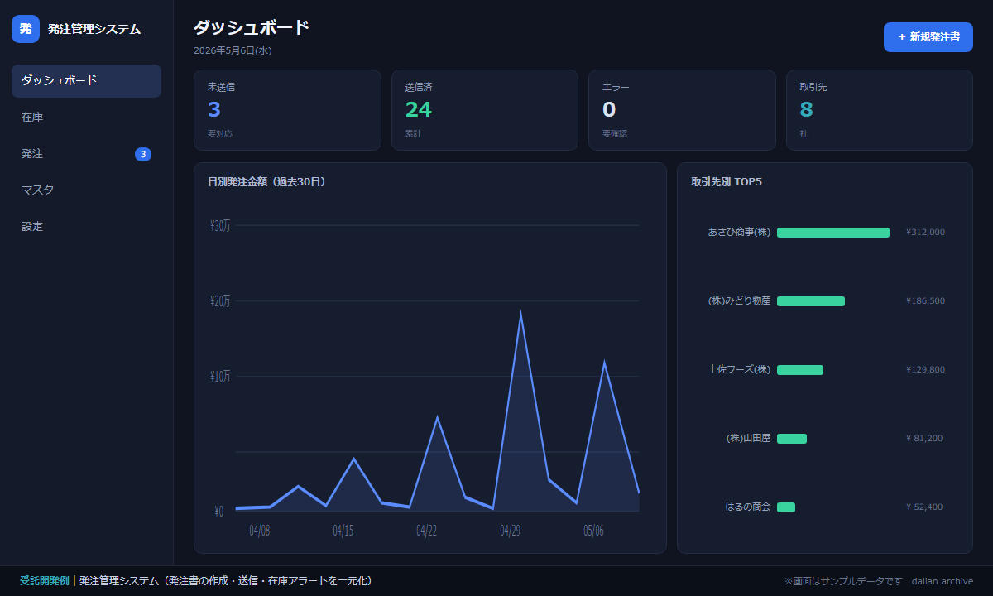Click the 受託開発例 footer link

pyautogui.click(x=45, y=581)
